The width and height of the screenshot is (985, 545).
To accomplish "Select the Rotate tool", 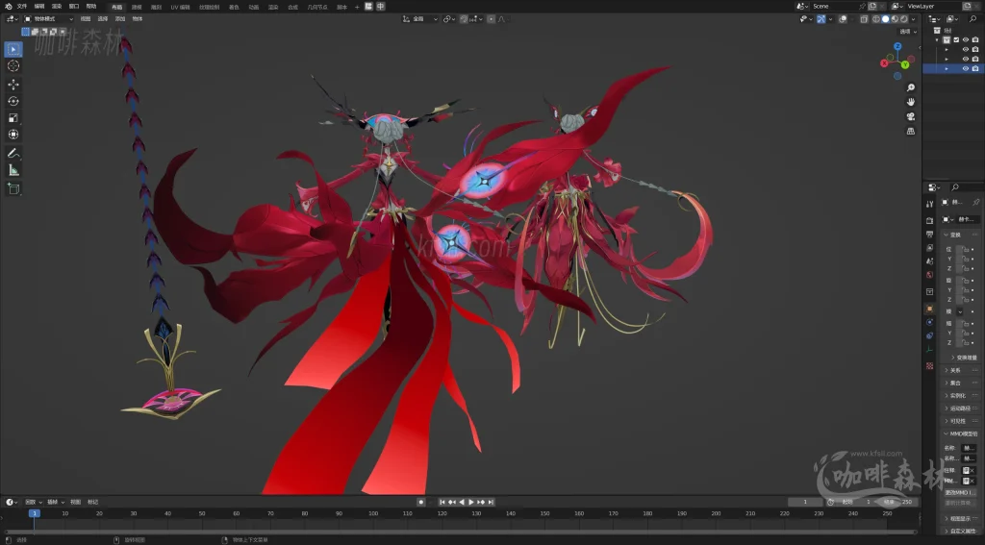I will click(x=13, y=101).
